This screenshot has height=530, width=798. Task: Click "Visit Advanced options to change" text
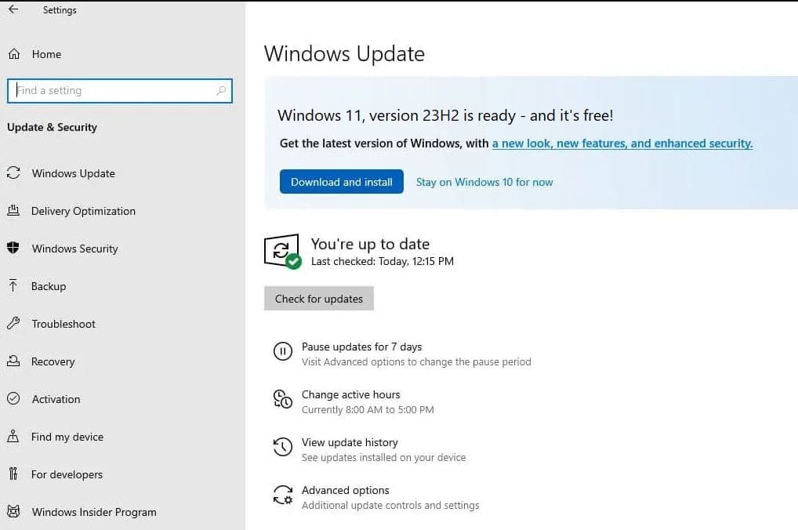[x=376, y=362]
